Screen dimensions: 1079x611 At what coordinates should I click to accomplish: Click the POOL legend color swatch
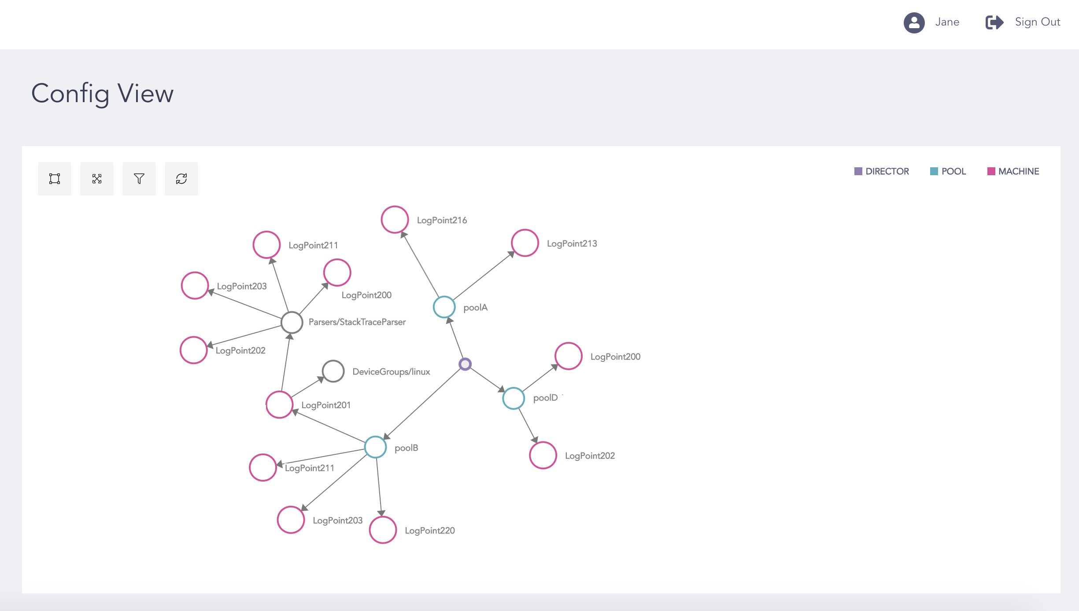tap(934, 171)
